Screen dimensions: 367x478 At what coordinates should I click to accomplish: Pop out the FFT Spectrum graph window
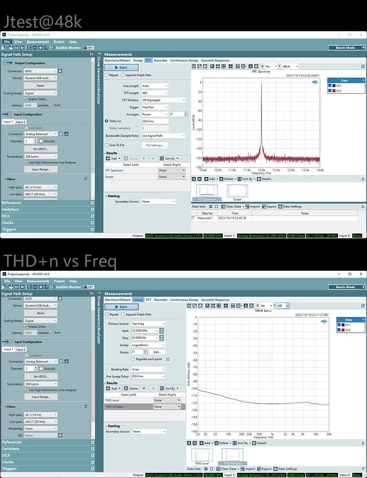pos(363,66)
